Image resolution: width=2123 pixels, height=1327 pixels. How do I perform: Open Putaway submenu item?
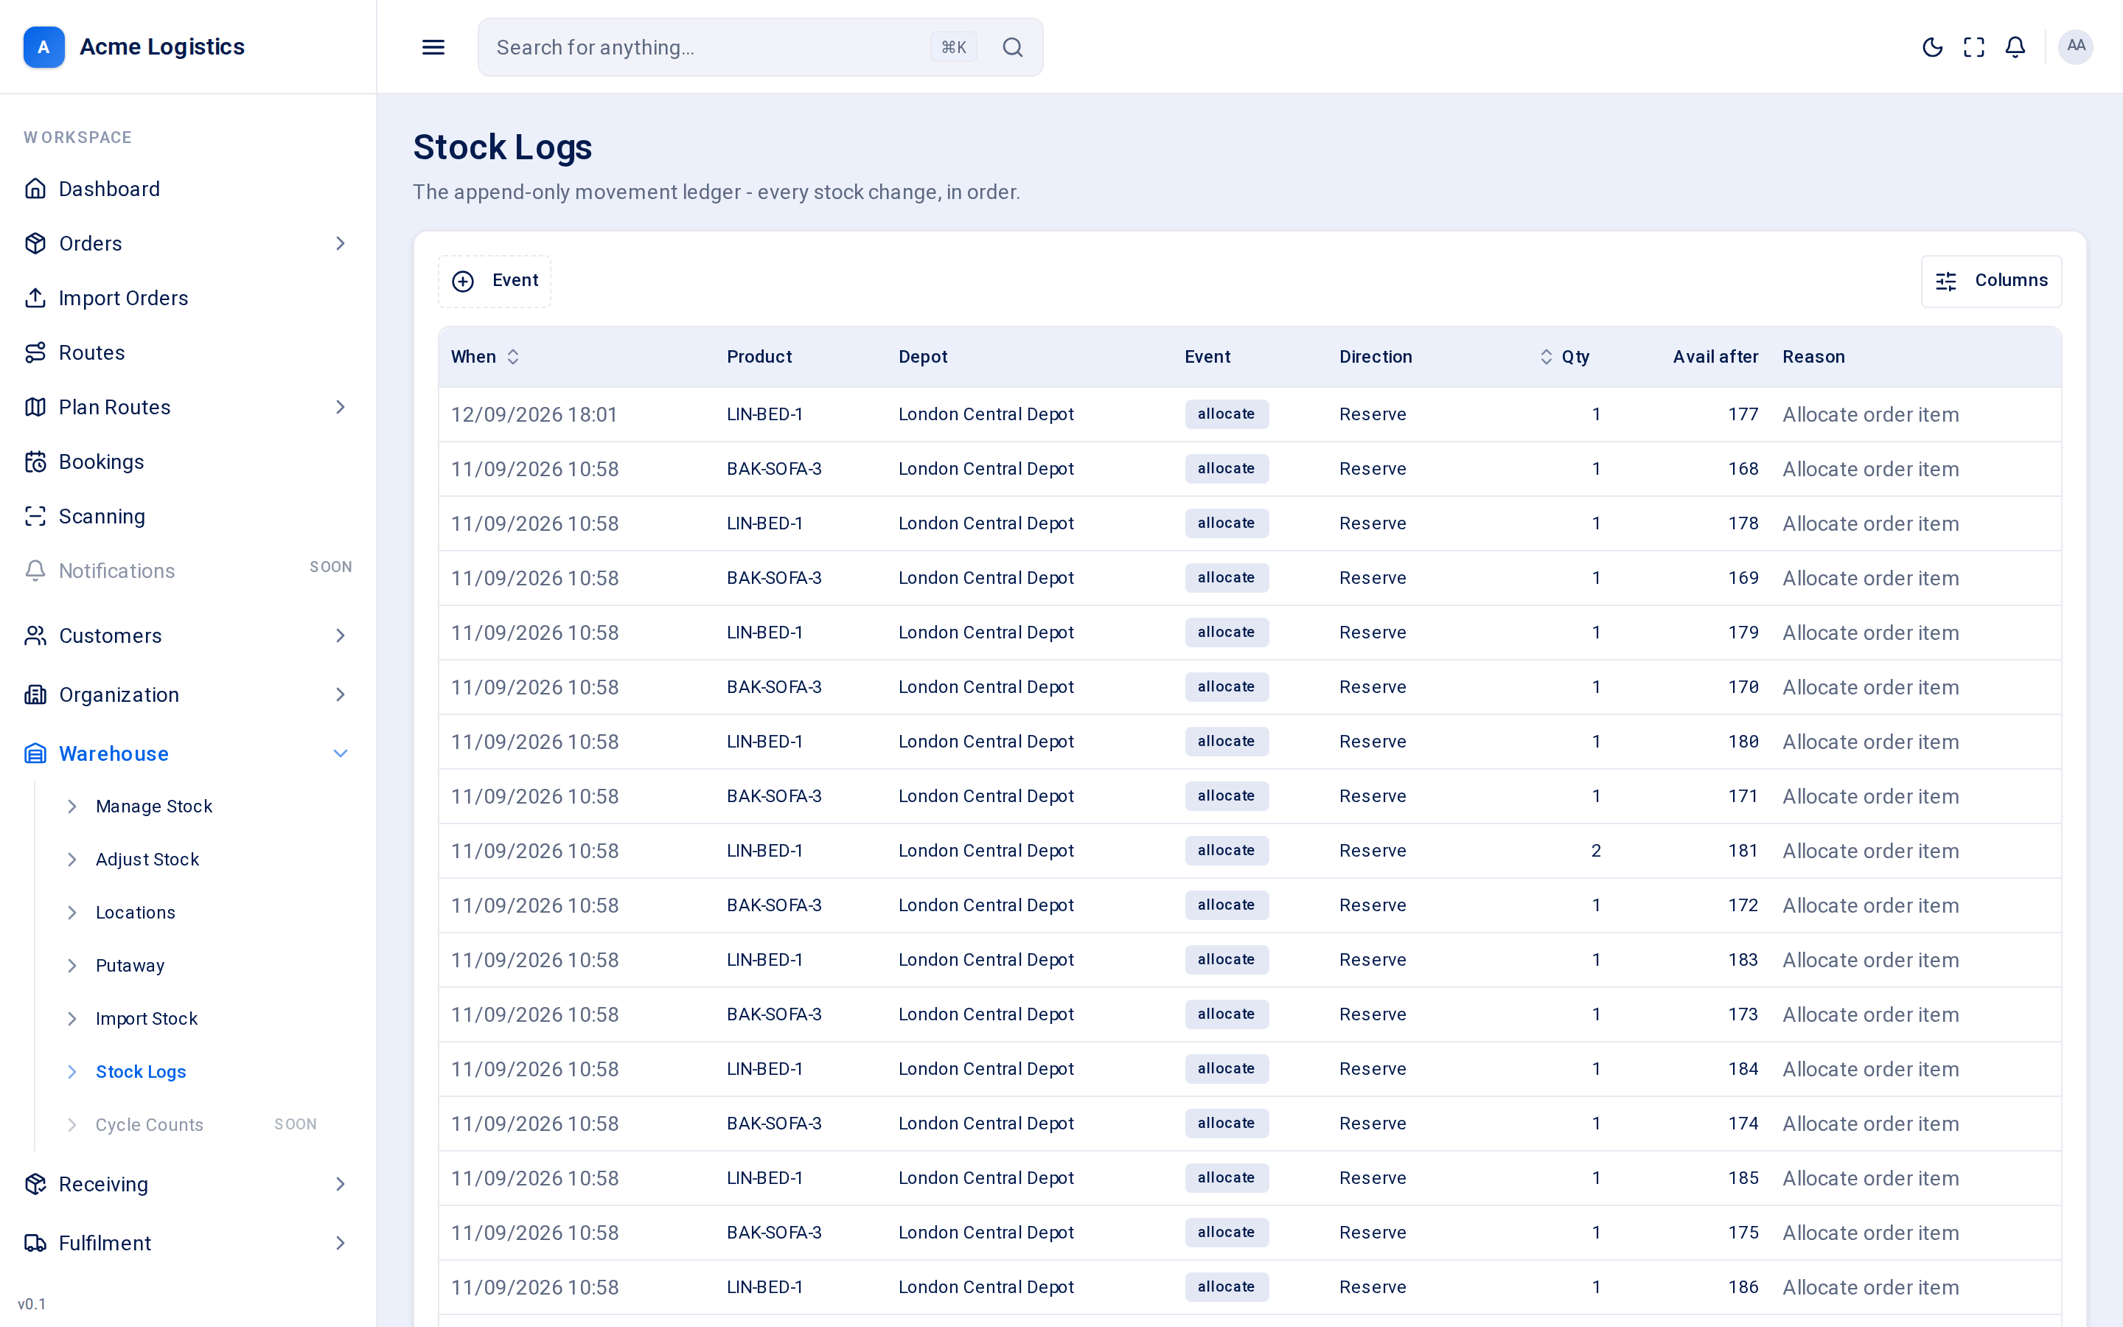[x=130, y=966]
